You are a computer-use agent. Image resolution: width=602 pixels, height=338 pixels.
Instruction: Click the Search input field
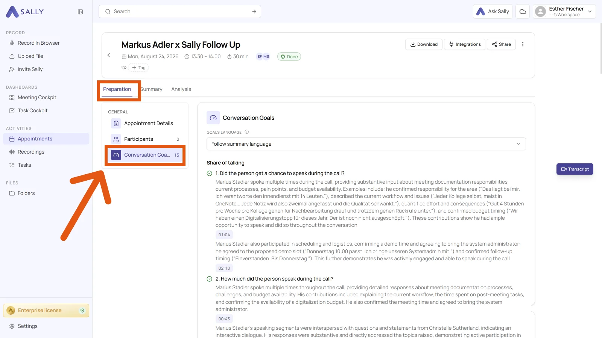point(180,12)
